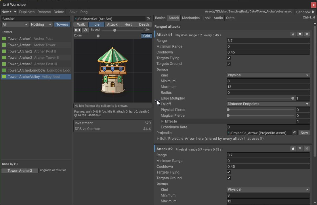The width and height of the screenshot is (317, 205).
Task: Click the restart animation loop icon
Action: (x=85, y=30)
